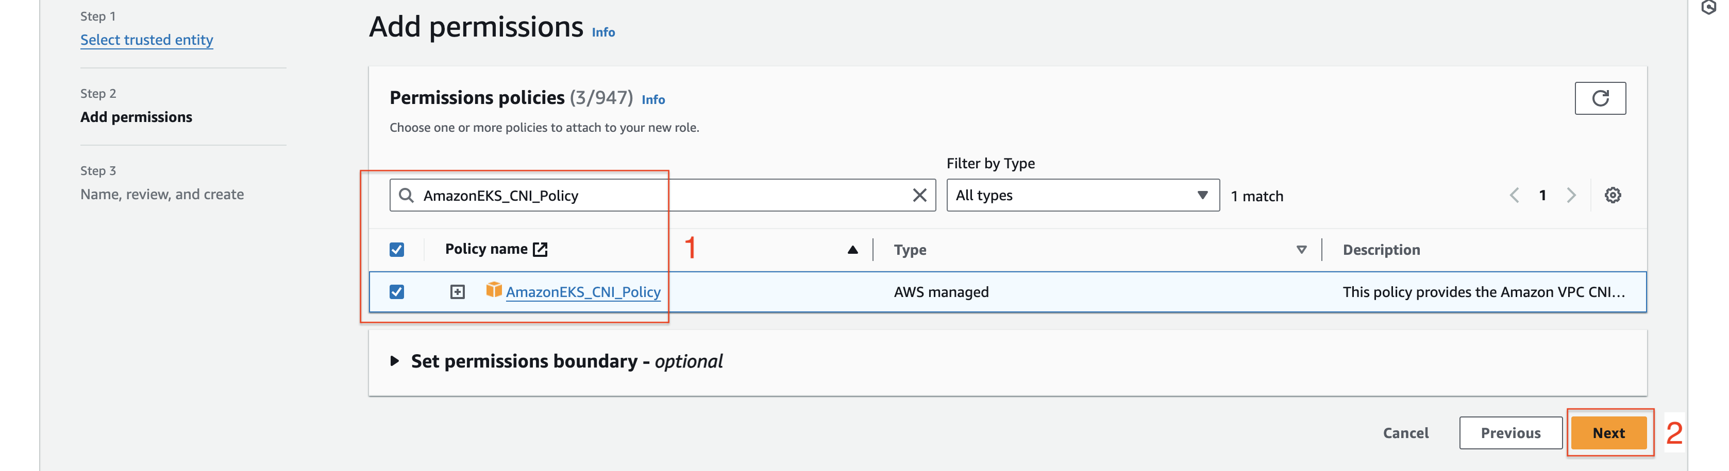Click the AmazonEKS_CNI_Policy orange cube icon
The height and width of the screenshot is (471, 1729).
[493, 289]
